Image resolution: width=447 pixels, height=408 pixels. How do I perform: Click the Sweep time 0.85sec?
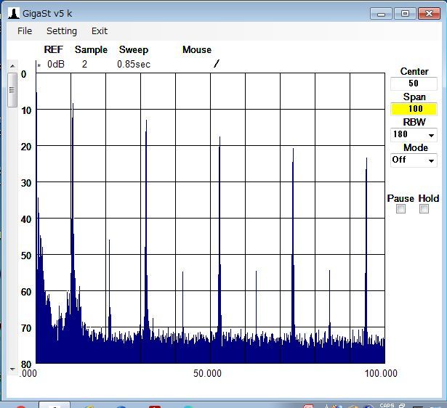(134, 65)
